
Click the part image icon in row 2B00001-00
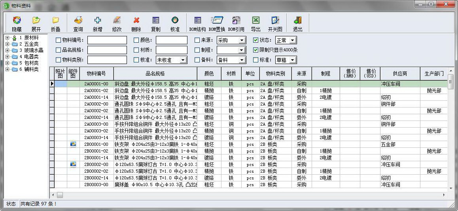coord(73,144)
